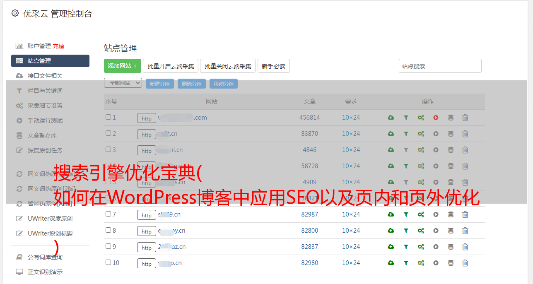This screenshot has width=533, height=284.
Task: Tick the checkbox for row 7
Action: click(108, 214)
